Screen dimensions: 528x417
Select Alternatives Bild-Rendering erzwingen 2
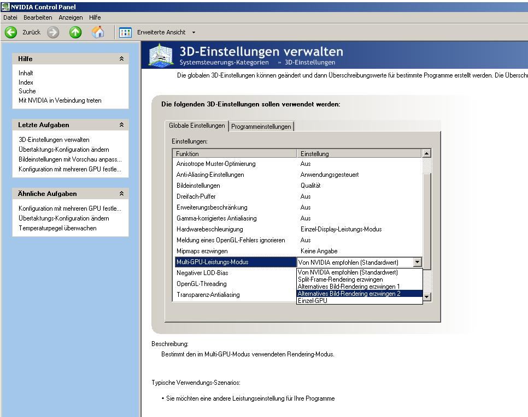pyautogui.click(x=360, y=294)
